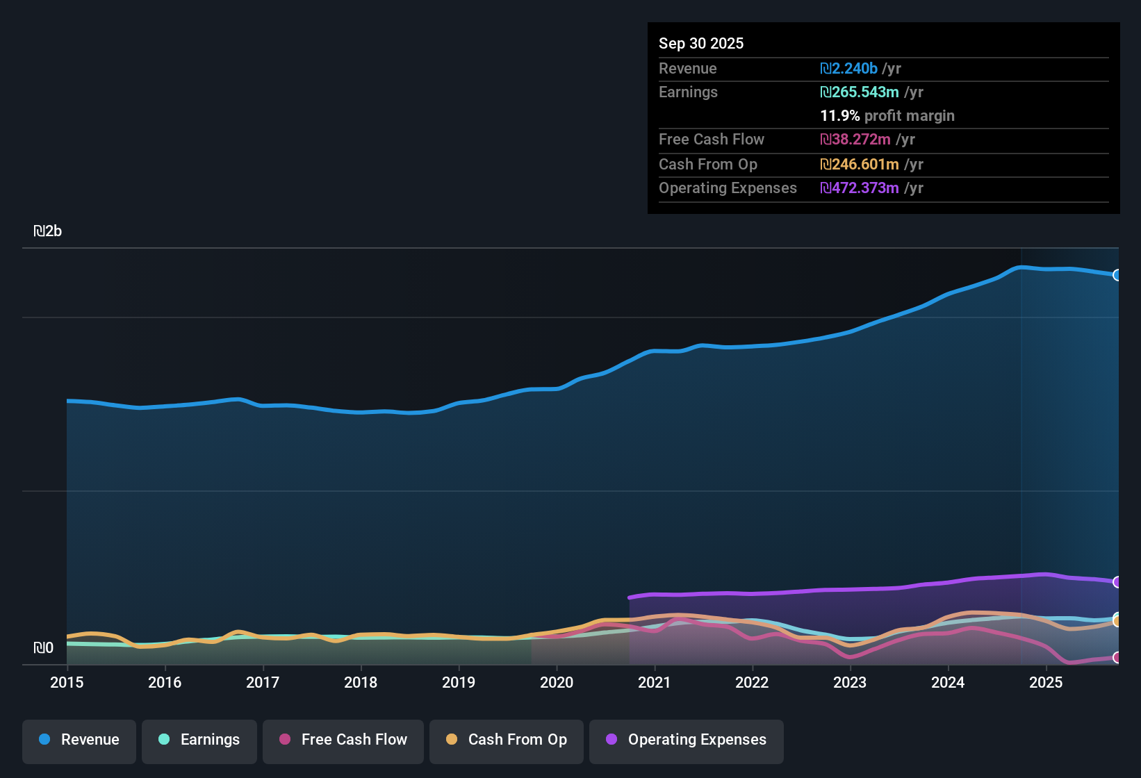Screen dimensions: 1141x778
Task: Select the Revenue endpoint marker on the chart
Action: [x=1117, y=275]
